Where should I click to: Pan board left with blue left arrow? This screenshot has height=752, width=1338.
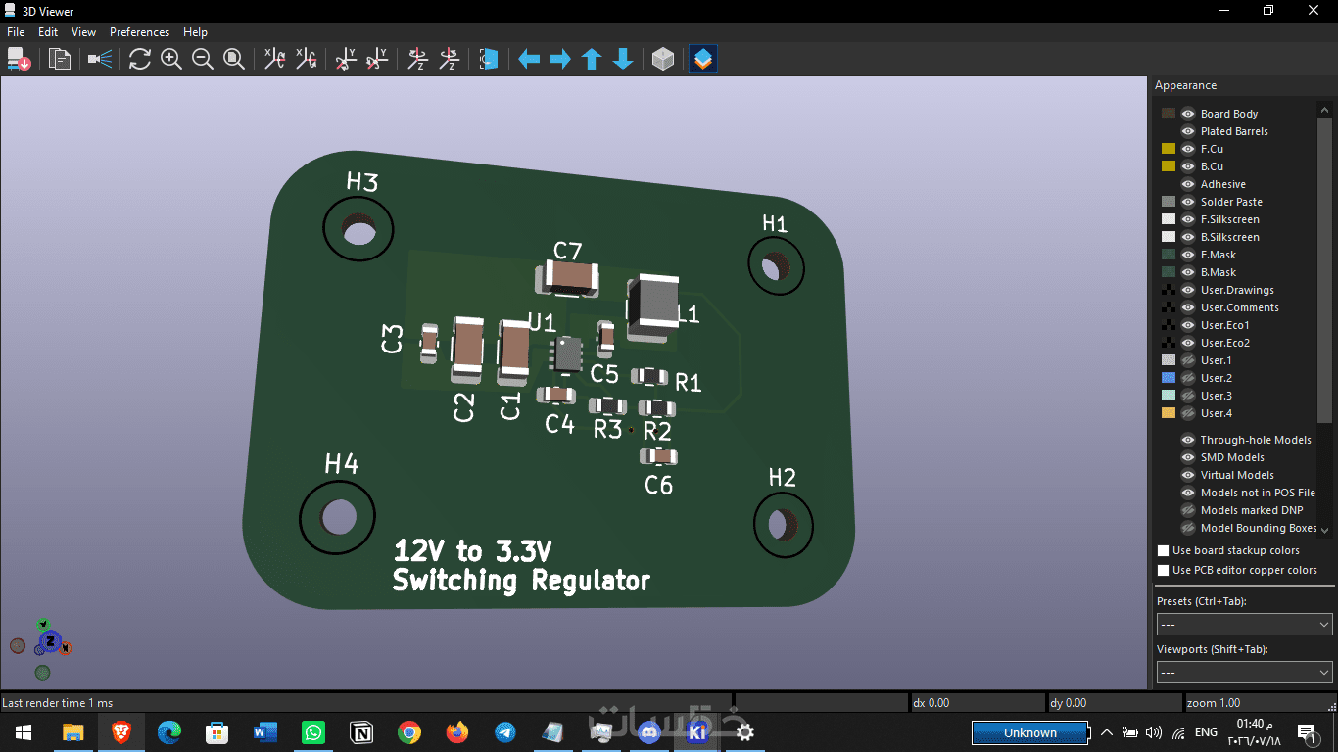(x=529, y=60)
